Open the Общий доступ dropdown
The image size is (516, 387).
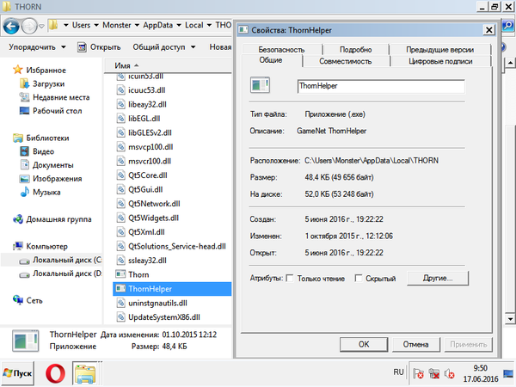(x=164, y=47)
